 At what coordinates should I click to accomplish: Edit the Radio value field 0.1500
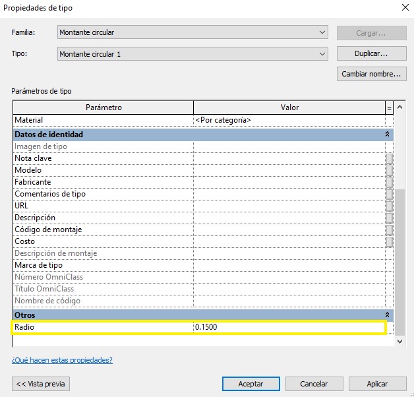[288, 327]
